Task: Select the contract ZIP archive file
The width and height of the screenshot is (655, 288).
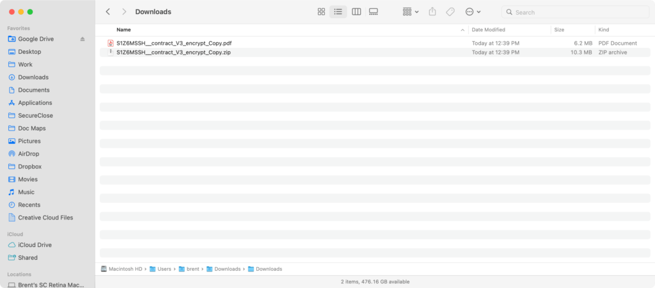Action: (x=173, y=52)
